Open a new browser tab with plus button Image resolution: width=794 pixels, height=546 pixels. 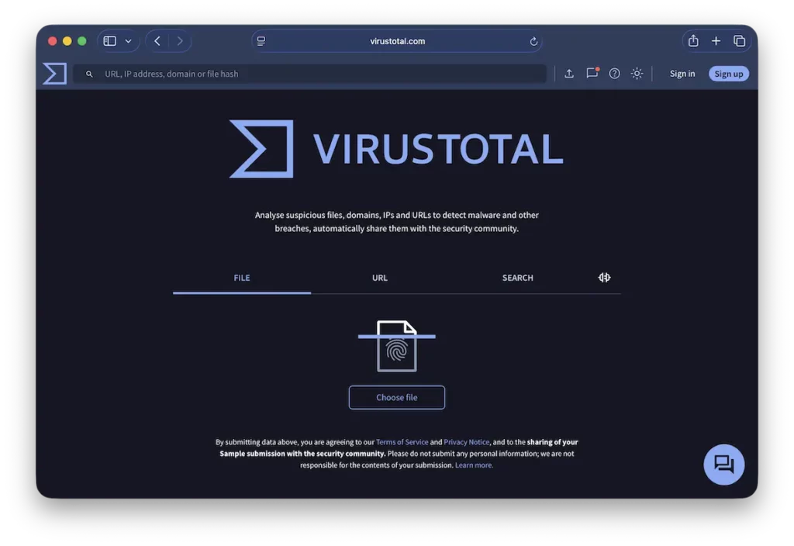pyautogui.click(x=716, y=40)
